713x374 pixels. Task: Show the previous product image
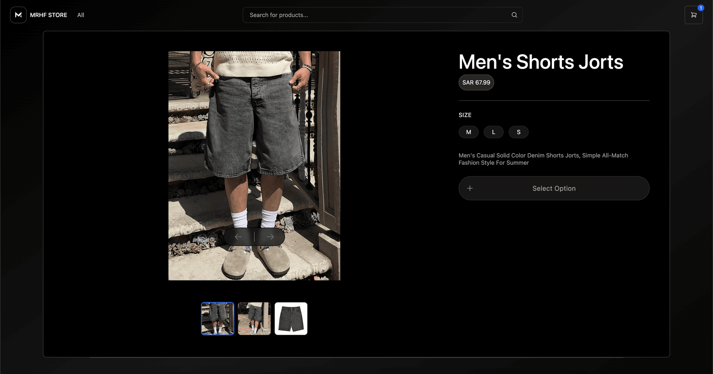[x=238, y=236]
